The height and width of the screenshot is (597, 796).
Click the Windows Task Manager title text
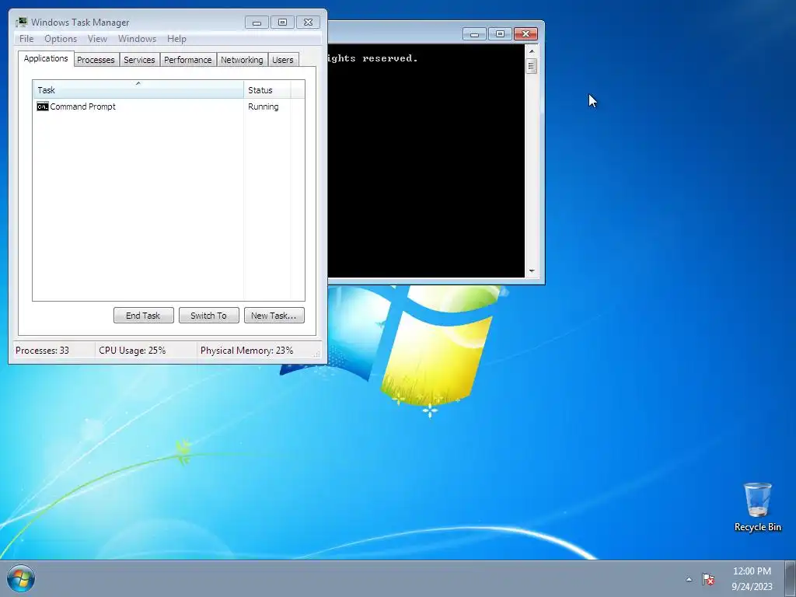tap(80, 23)
